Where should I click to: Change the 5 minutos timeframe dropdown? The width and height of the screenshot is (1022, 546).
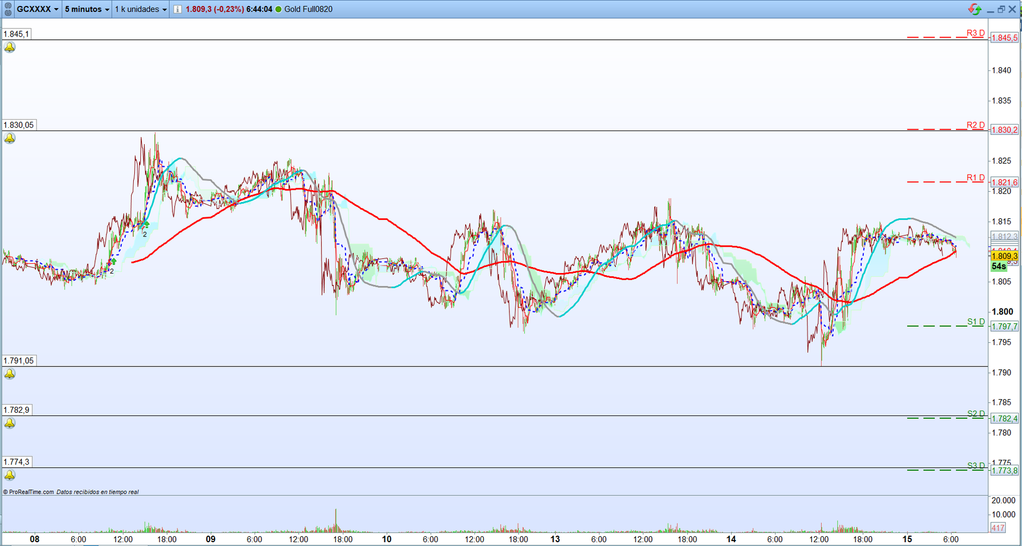87,9
